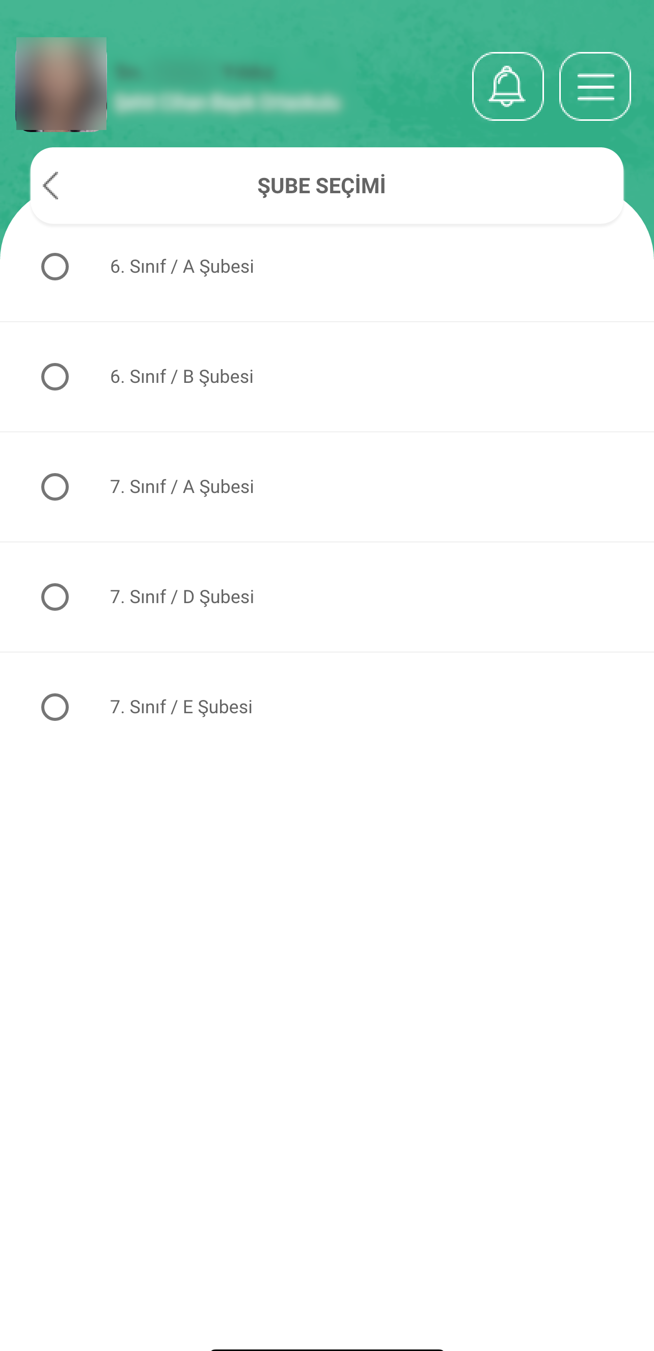Tap the "6. Sınıf / B Şubesi" label text
This screenshot has width=654, height=1351.
point(182,377)
